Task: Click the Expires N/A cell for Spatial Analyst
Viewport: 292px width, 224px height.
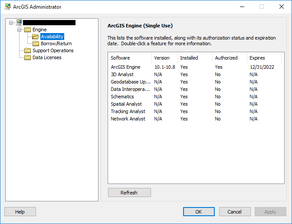Action: pyautogui.click(x=253, y=104)
